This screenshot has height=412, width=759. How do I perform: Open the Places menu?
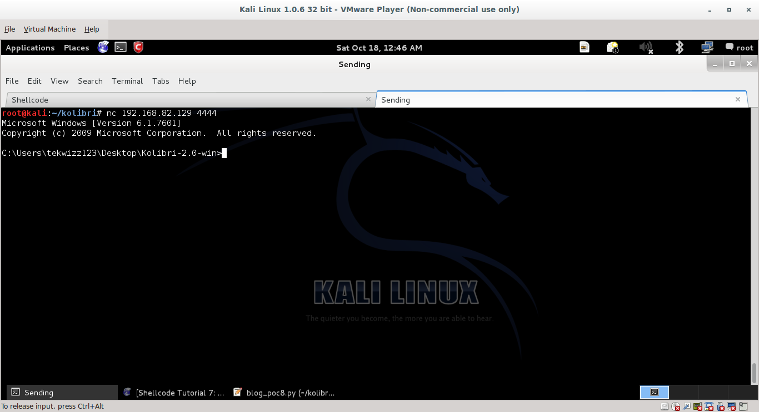[x=76, y=48]
